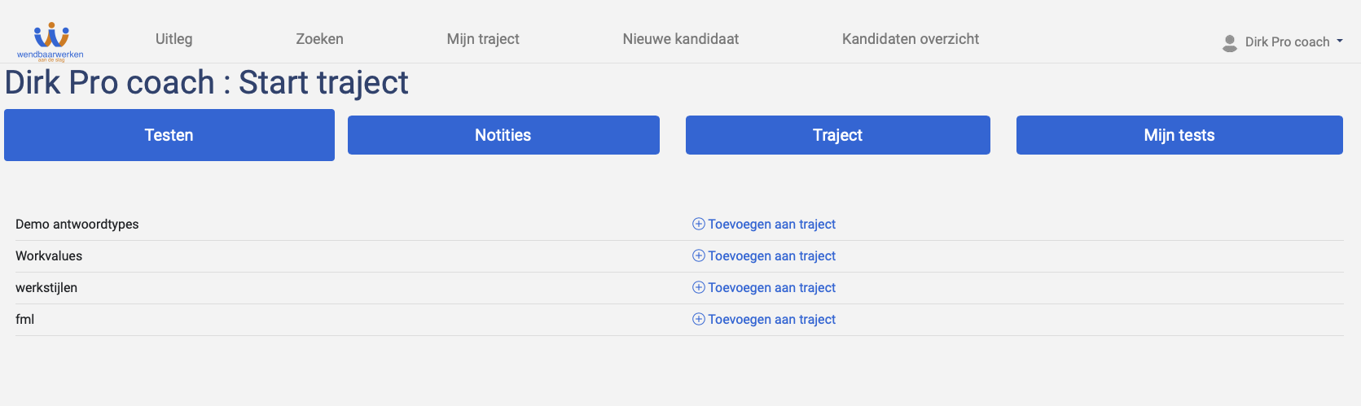
Task: Switch to the Notities tab
Action: [503, 135]
